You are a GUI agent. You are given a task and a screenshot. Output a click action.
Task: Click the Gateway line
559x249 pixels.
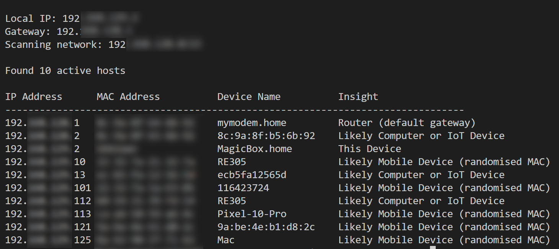click(69, 32)
